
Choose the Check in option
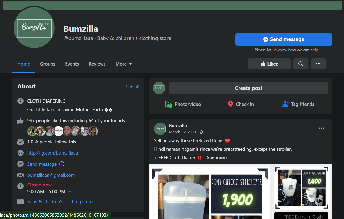pyautogui.click(x=241, y=104)
